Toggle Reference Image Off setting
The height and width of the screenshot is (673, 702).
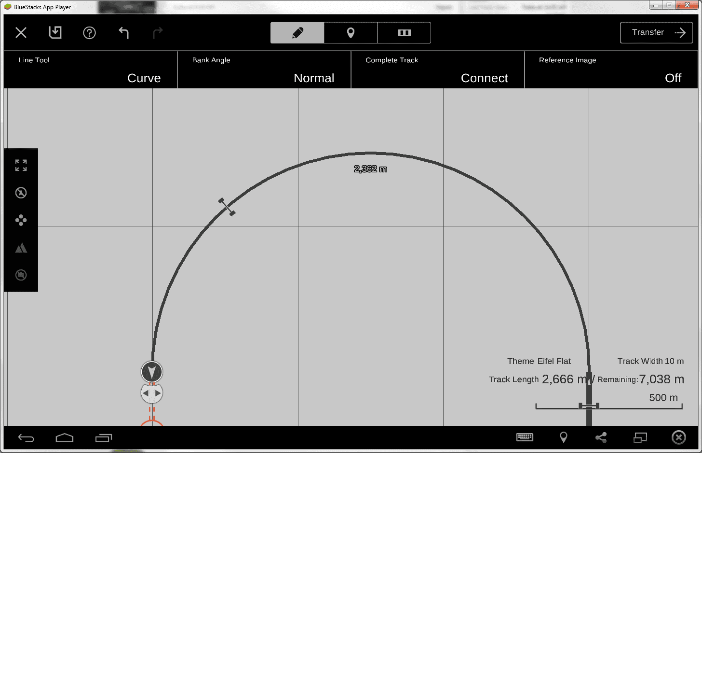tap(611, 70)
